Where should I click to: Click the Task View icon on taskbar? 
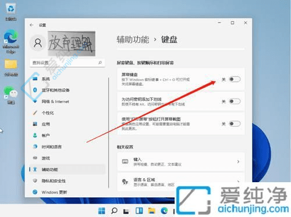[x=126, y=211]
